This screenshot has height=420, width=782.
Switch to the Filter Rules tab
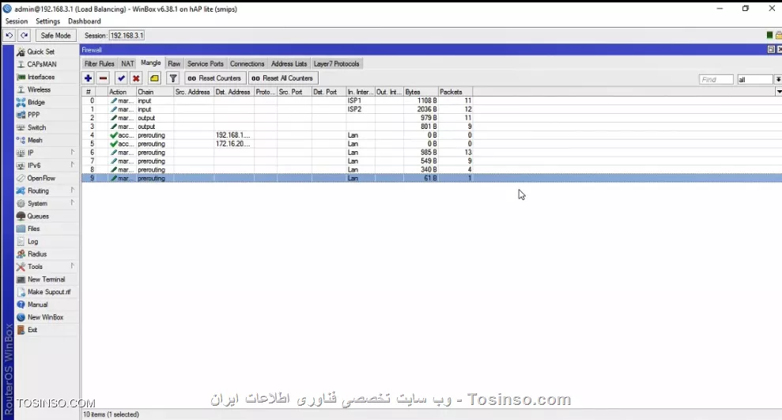[99, 63]
